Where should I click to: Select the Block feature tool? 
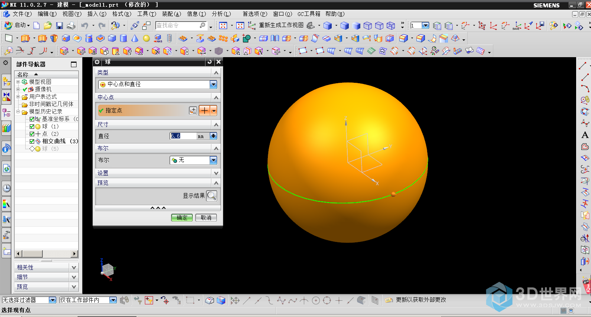[x=112, y=38]
